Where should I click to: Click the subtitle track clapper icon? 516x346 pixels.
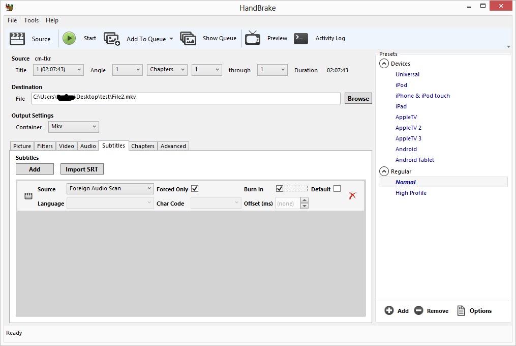[x=28, y=196]
